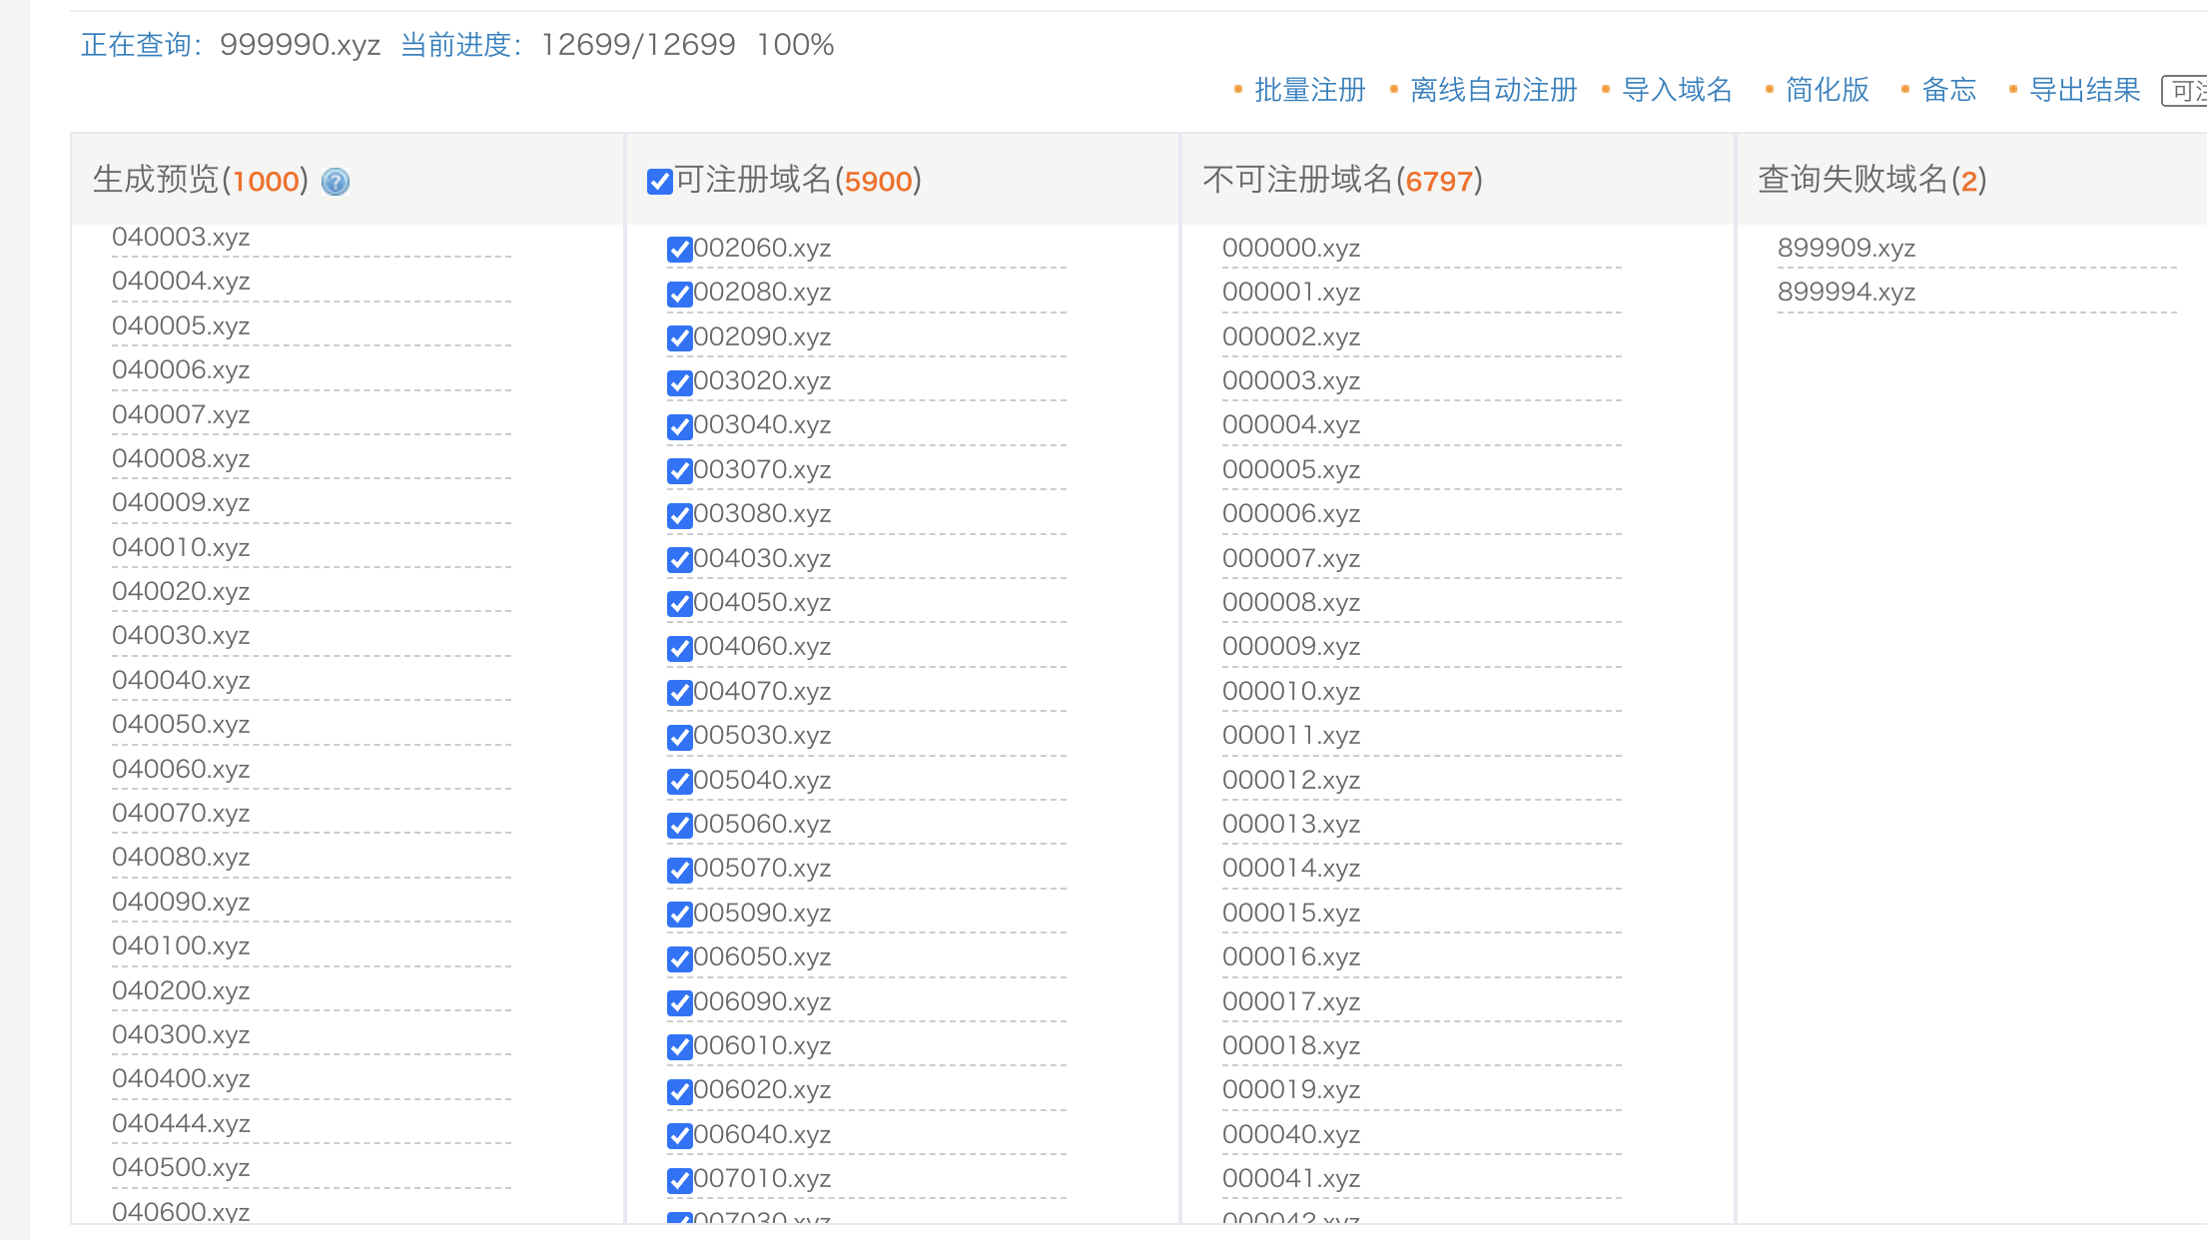Click the 导出结果 link

click(2084, 90)
